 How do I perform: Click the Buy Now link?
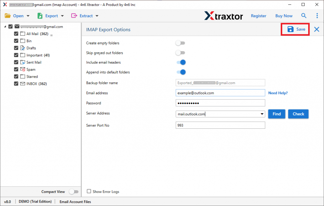tap(284, 16)
